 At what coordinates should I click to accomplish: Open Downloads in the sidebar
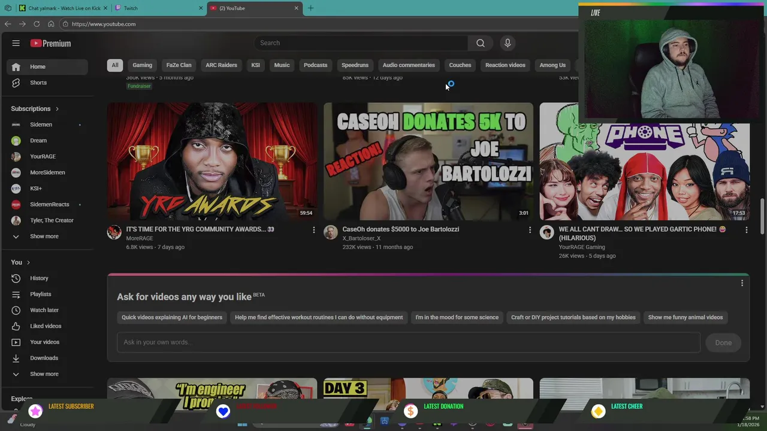pos(47,358)
